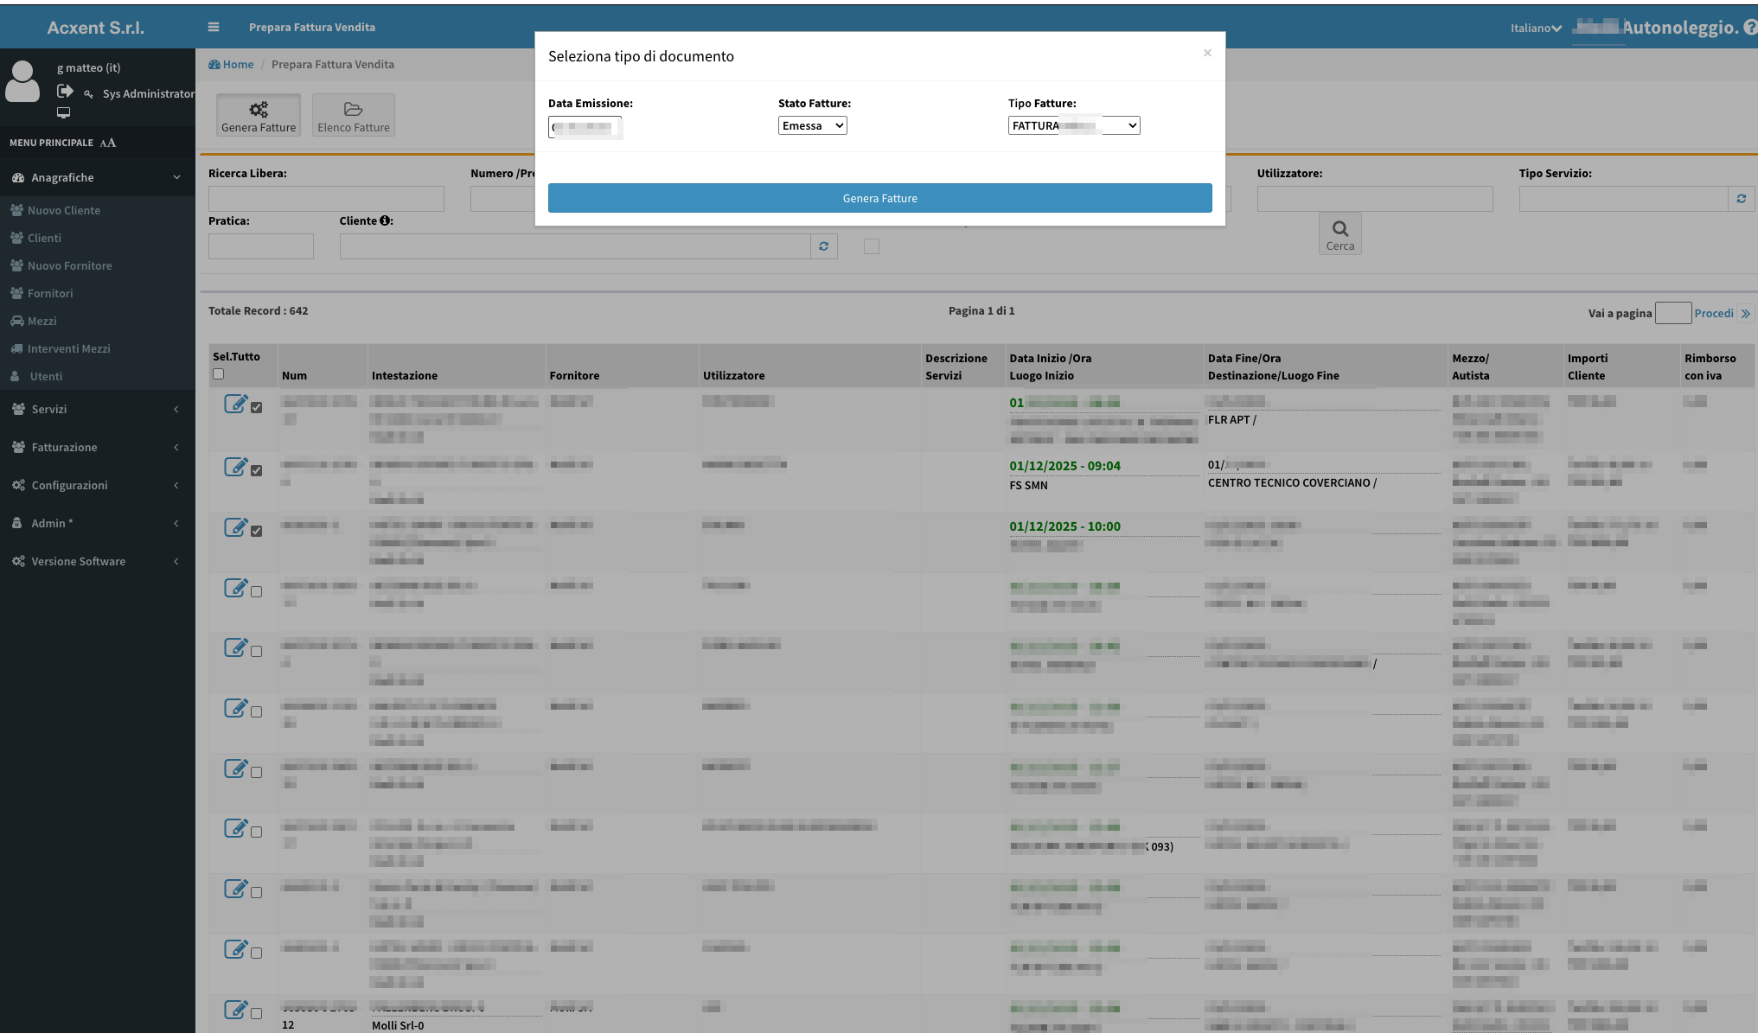Click edit icon on first table row

(x=235, y=404)
